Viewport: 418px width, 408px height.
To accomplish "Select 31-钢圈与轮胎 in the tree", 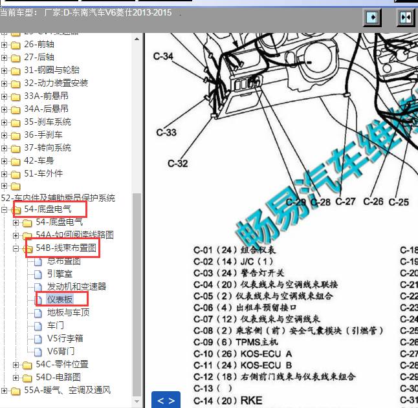I will click(52, 70).
